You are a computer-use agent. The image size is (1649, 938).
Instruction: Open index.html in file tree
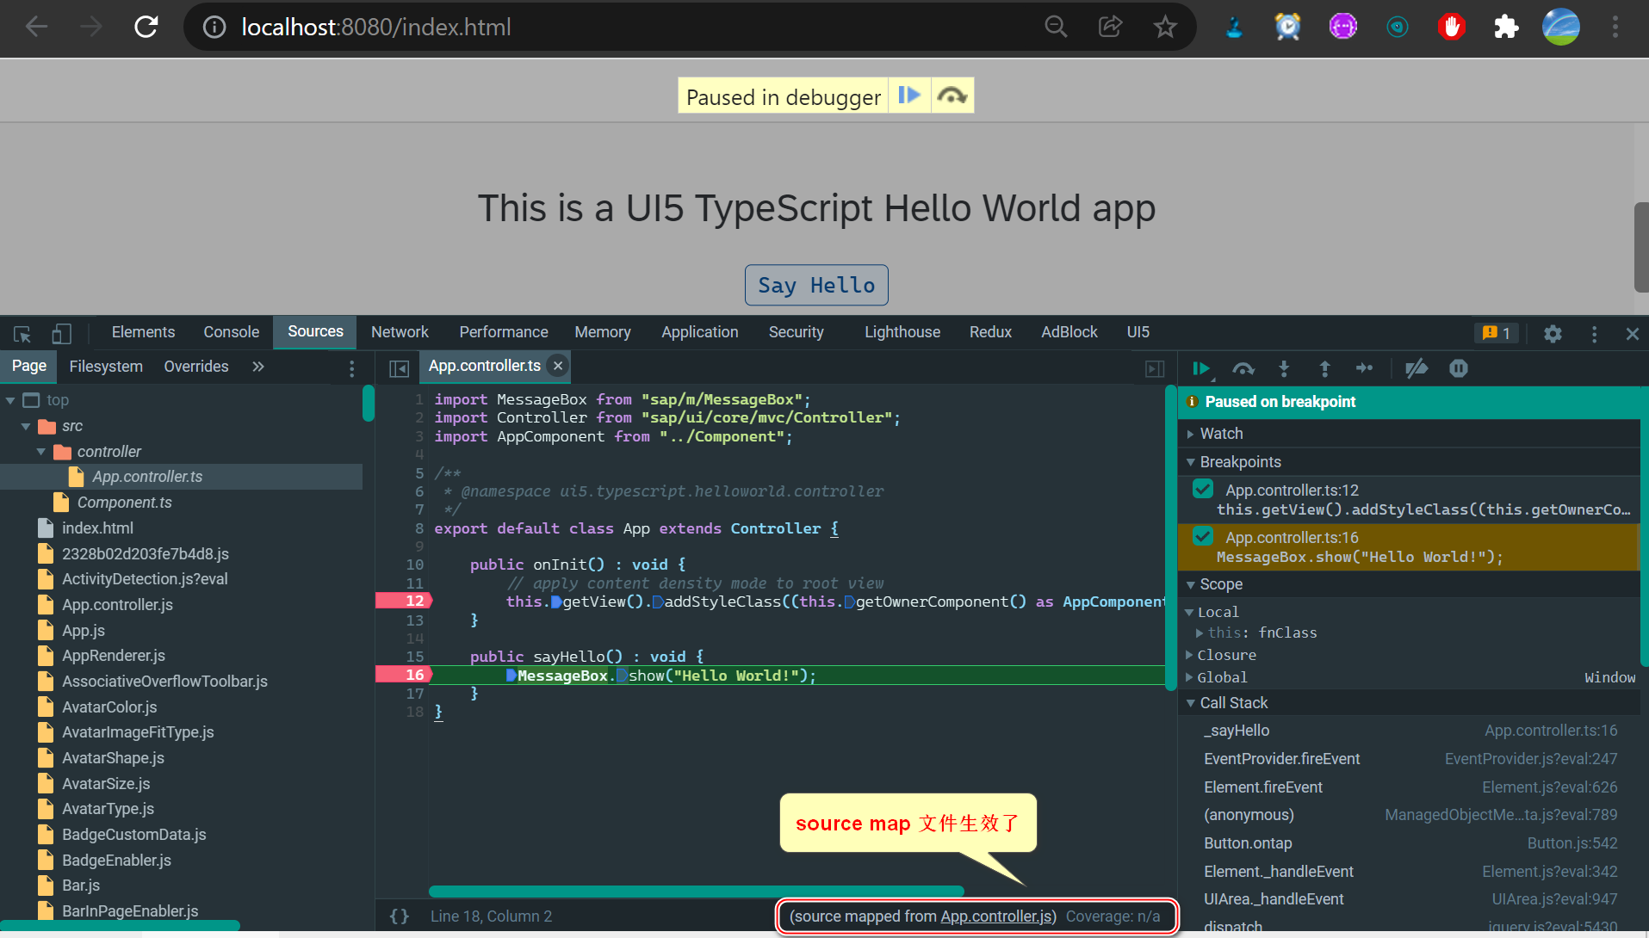pos(97,528)
